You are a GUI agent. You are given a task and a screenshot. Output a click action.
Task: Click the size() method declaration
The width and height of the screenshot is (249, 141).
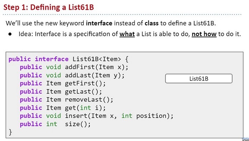pyautogui.click(x=55, y=124)
